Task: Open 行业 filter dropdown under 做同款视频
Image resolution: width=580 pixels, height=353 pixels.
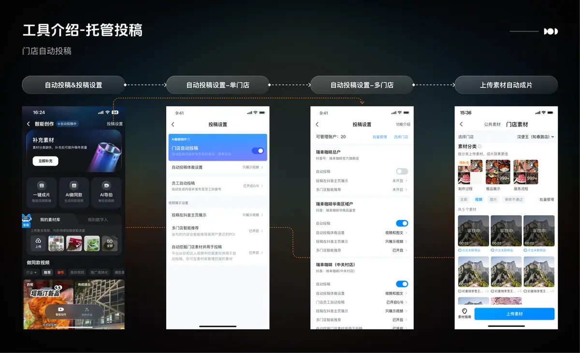Action: click(31, 272)
